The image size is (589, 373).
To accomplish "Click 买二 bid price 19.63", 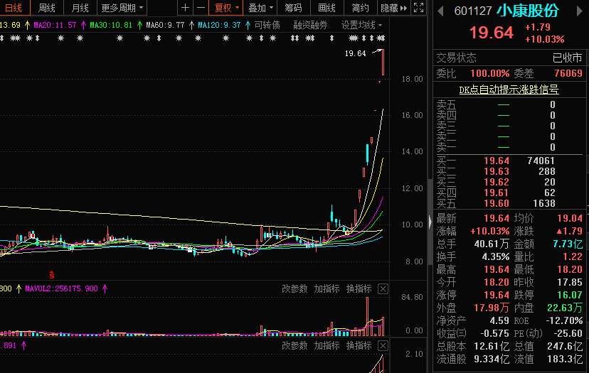I will [x=497, y=171].
